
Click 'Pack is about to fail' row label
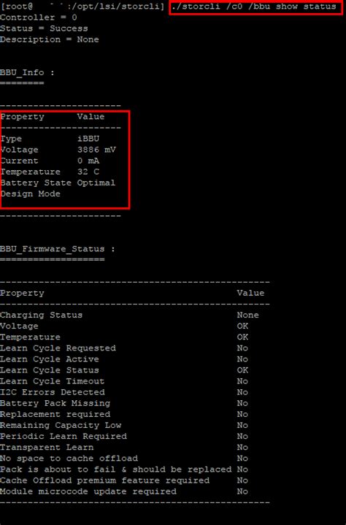[x=116, y=470]
